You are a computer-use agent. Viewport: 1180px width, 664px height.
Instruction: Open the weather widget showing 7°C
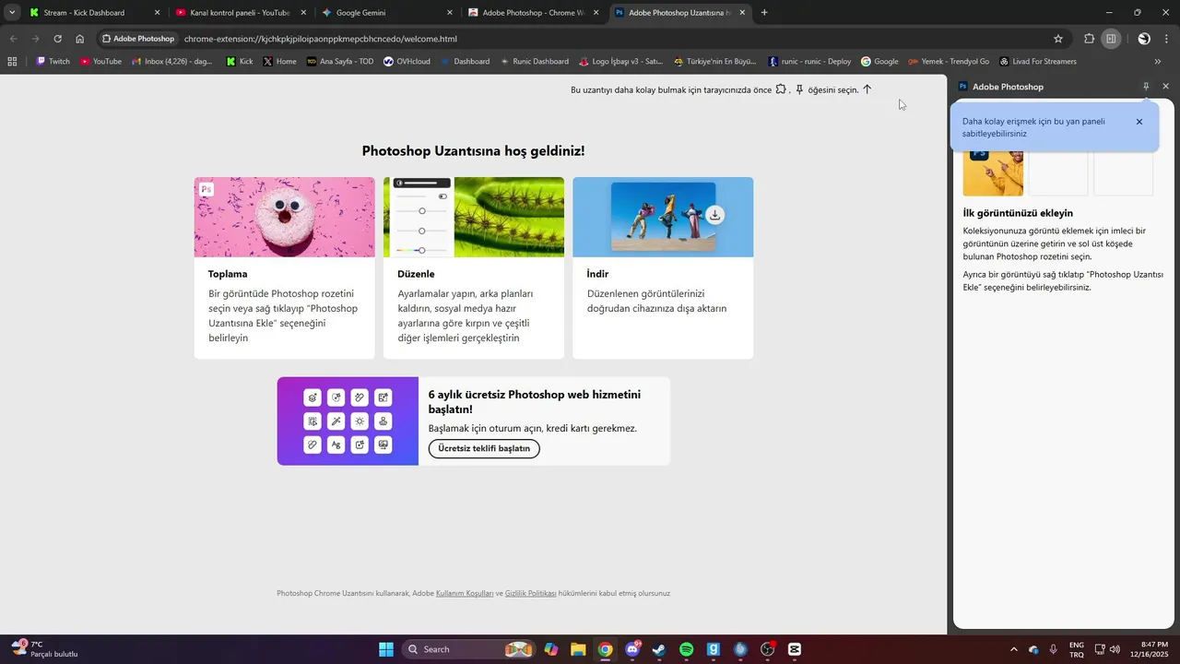(44, 649)
